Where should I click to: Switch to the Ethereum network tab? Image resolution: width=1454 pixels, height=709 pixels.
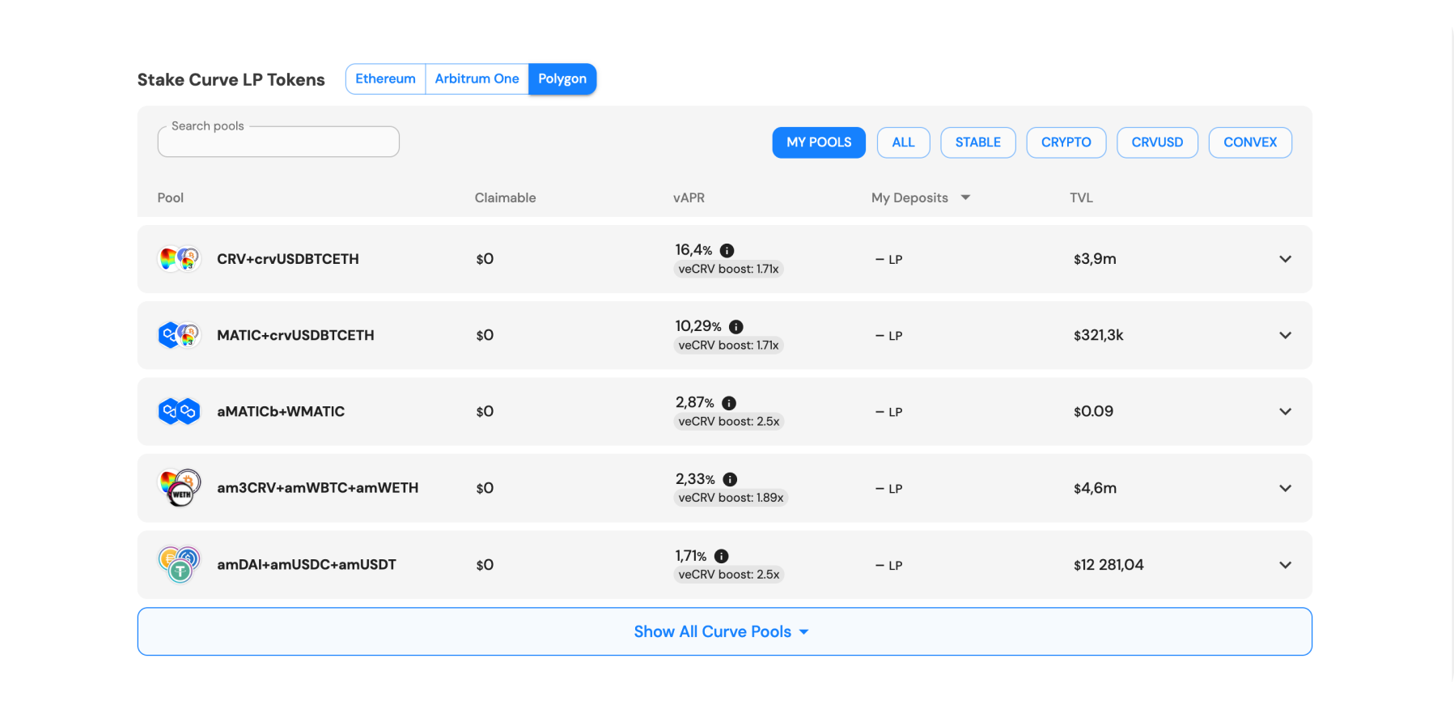pyautogui.click(x=385, y=79)
